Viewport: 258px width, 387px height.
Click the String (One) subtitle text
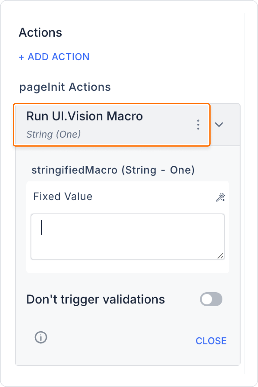(x=54, y=134)
